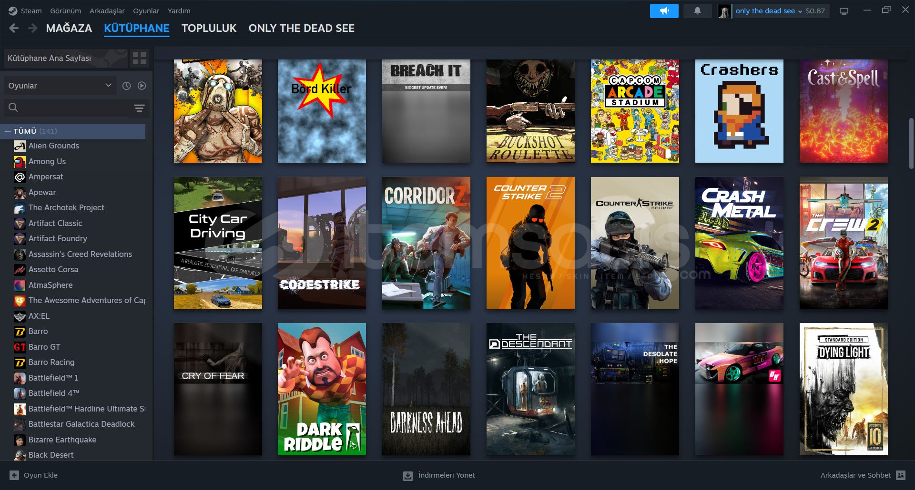Click the $0.87 wallet balance
915x490 pixels.
click(815, 11)
